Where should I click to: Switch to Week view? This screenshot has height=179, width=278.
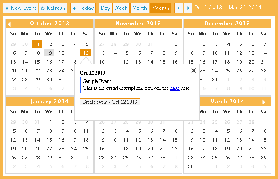tap(121, 8)
